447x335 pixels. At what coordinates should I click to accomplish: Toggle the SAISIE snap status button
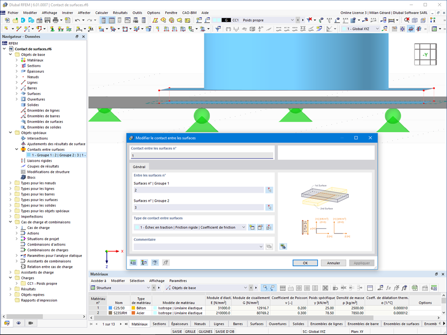[177, 332]
